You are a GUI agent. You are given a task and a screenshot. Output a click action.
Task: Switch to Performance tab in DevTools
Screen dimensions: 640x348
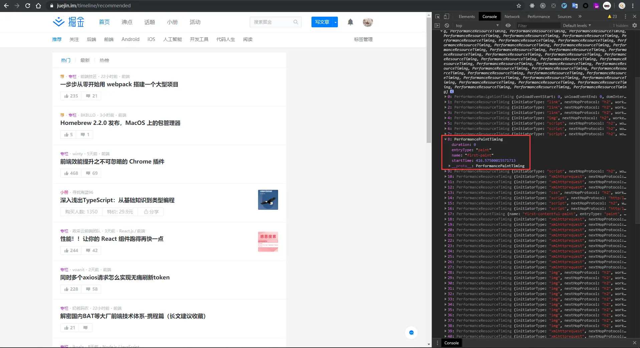[x=539, y=16]
